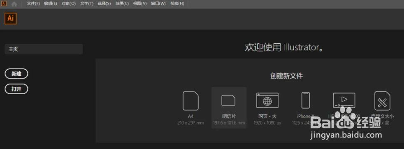404x149 pixels.
Task: Open the 文字(T) menu
Action: coord(87,4)
